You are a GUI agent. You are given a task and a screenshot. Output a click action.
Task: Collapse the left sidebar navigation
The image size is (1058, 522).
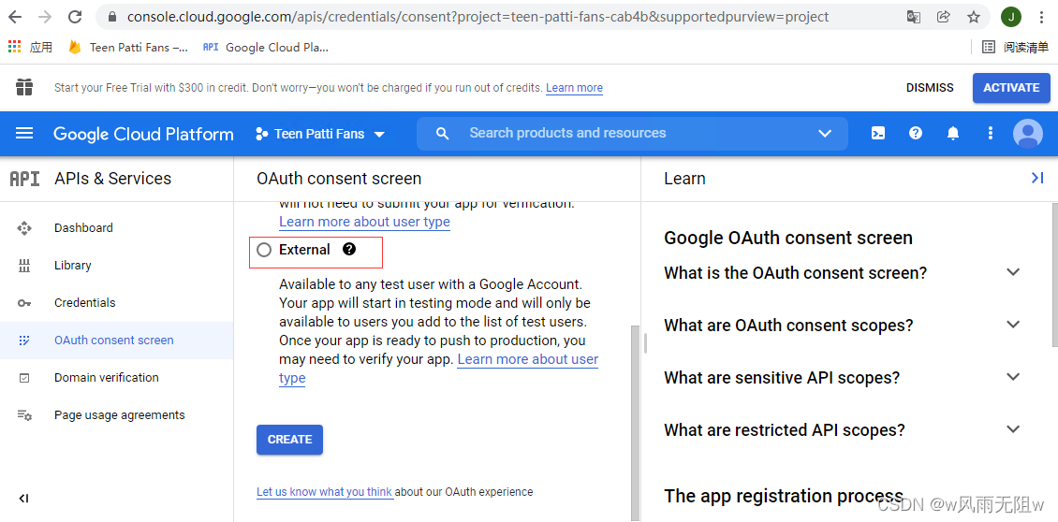click(24, 499)
